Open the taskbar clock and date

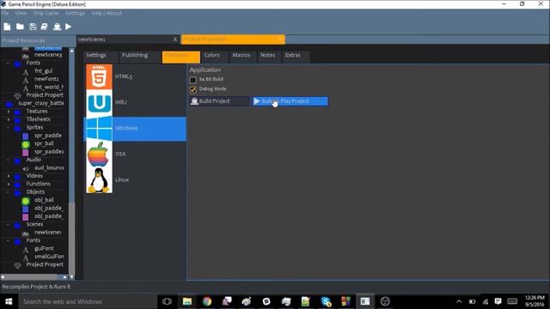coord(535,301)
